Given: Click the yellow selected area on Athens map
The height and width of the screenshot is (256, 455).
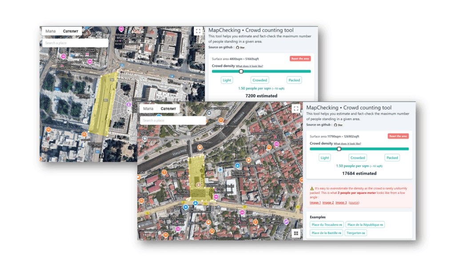Looking at the screenshot, I should click(x=103, y=104).
